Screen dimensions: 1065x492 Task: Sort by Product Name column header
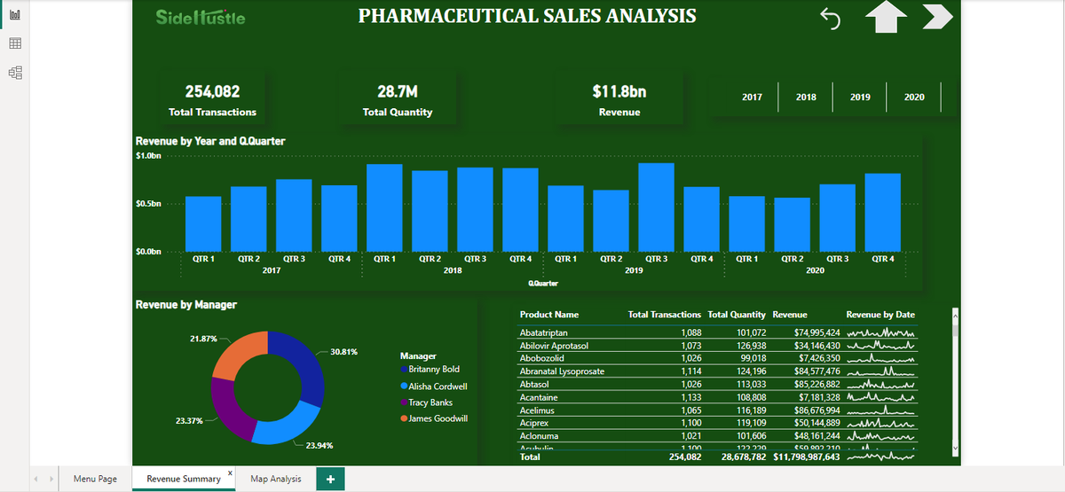click(548, 315)
